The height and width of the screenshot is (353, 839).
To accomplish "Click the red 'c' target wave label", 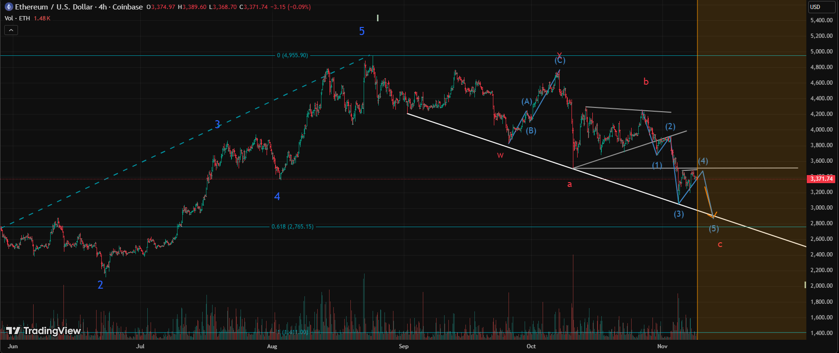I will coord(720,245).
